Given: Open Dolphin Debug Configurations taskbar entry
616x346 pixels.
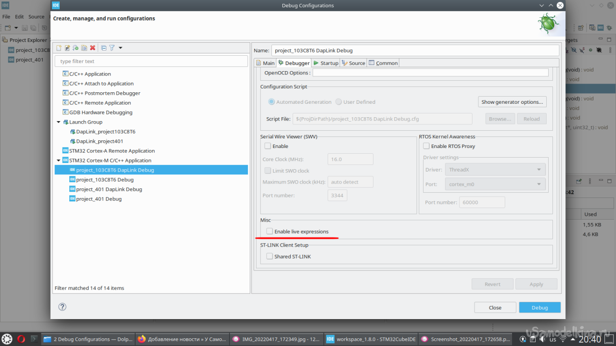Looking at the screenshot, I should (x=88, y=339).
